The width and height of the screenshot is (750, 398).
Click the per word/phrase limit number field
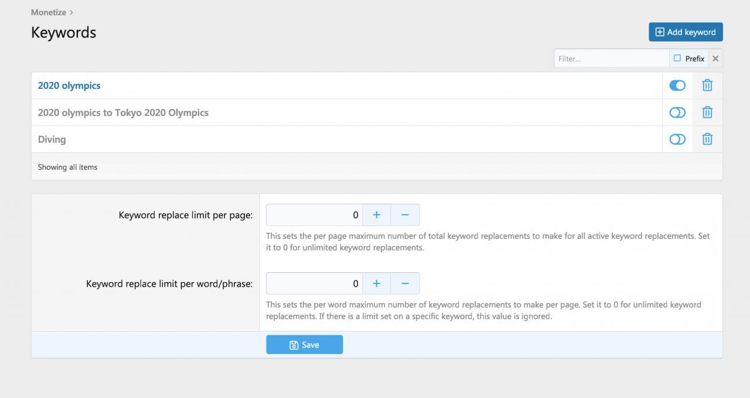pos(315,283)
